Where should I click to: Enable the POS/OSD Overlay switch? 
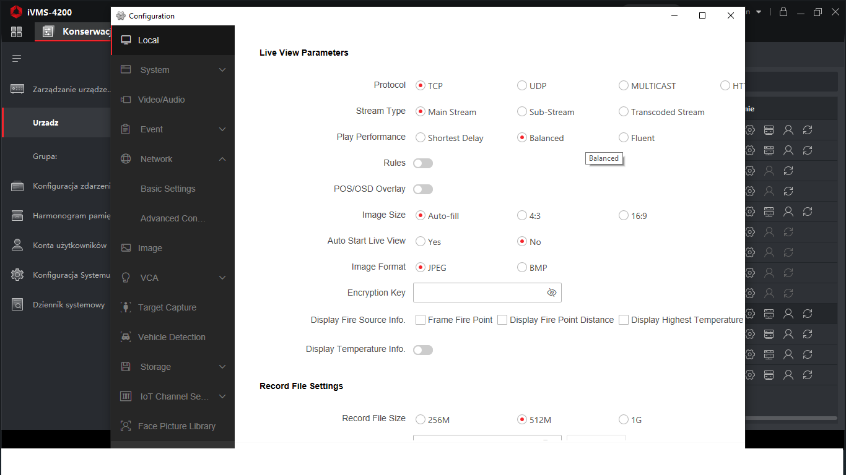pyautogui.click(x=423, y=189)
